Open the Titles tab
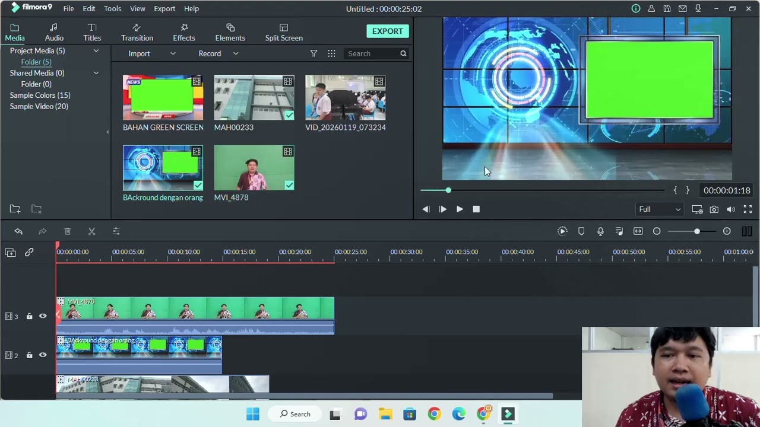 tap(92, 33)
